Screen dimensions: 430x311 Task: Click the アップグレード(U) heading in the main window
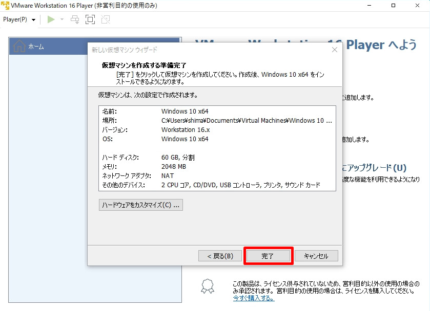pyautogui.click(x=374, y=168)
